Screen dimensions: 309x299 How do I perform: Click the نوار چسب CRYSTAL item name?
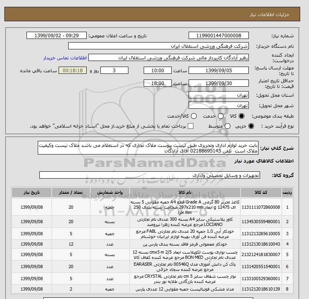click(x=185, y=279)
